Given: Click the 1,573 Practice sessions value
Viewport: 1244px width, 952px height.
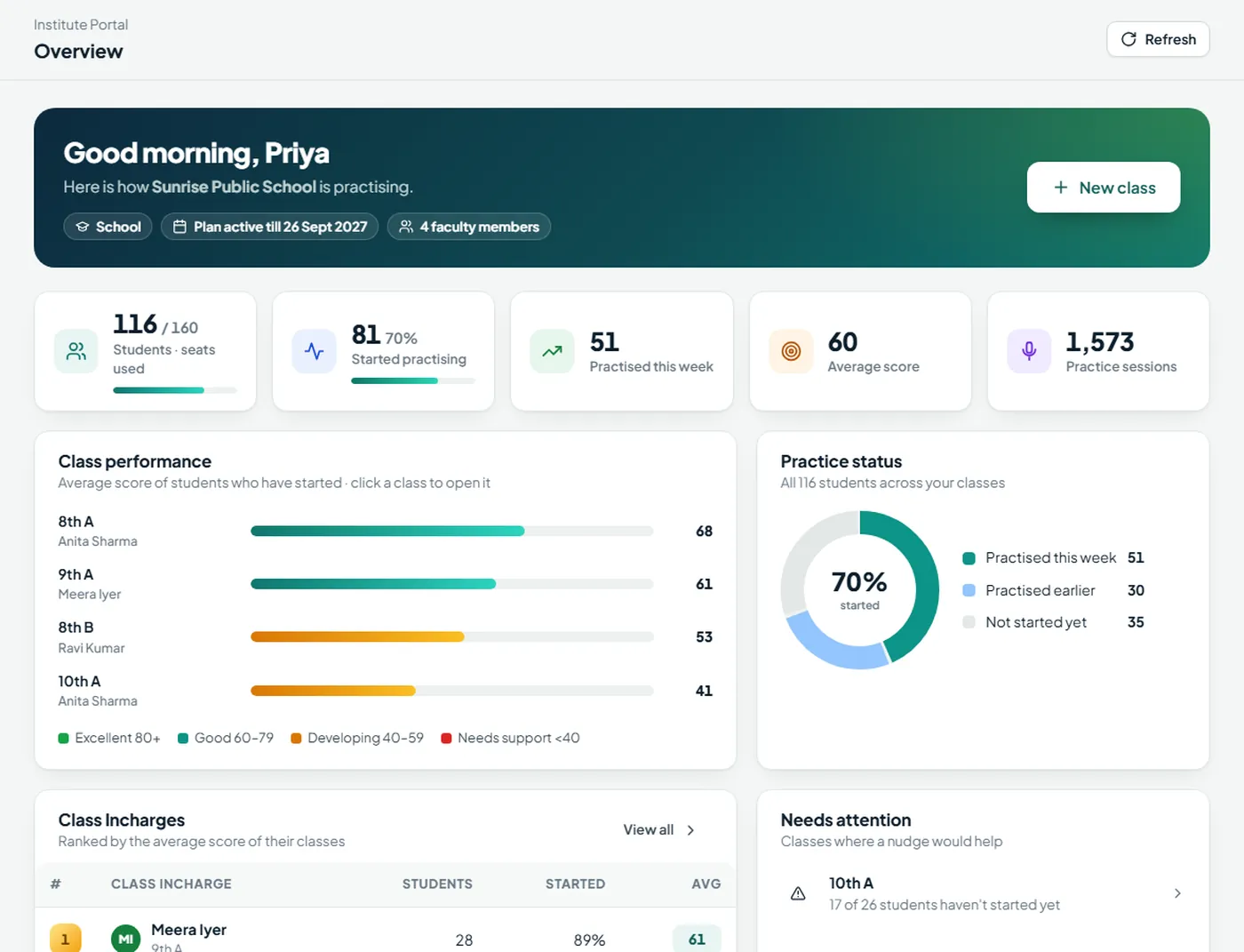Looking at the screenshot, I should pyautogui.click(x=1100, y=342).
